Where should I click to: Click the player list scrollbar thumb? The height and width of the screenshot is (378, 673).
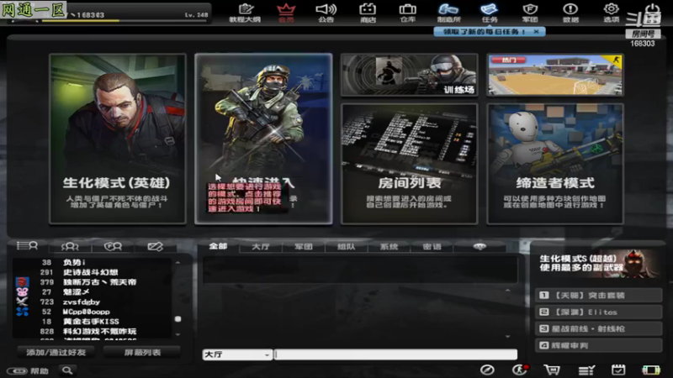(178, 319)
